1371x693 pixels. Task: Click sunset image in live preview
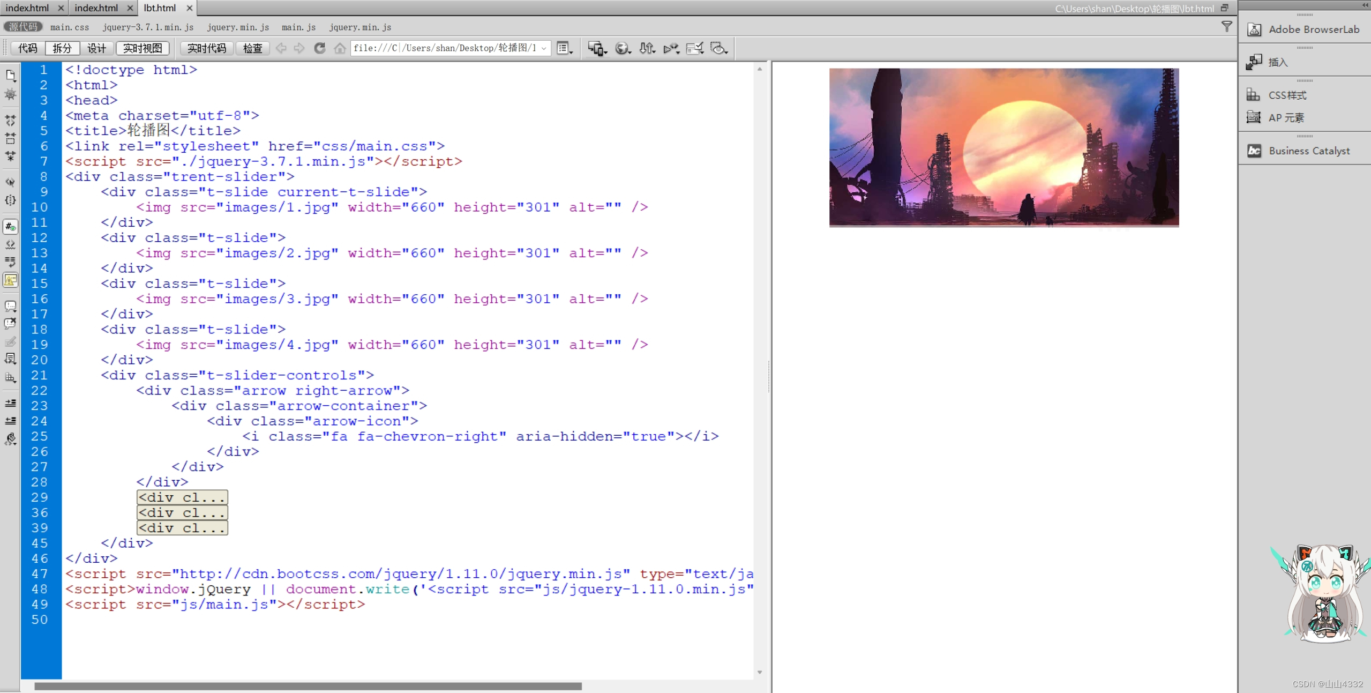click(x=1004, y=147)
